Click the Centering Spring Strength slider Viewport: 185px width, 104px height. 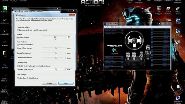tap(53, 69)
